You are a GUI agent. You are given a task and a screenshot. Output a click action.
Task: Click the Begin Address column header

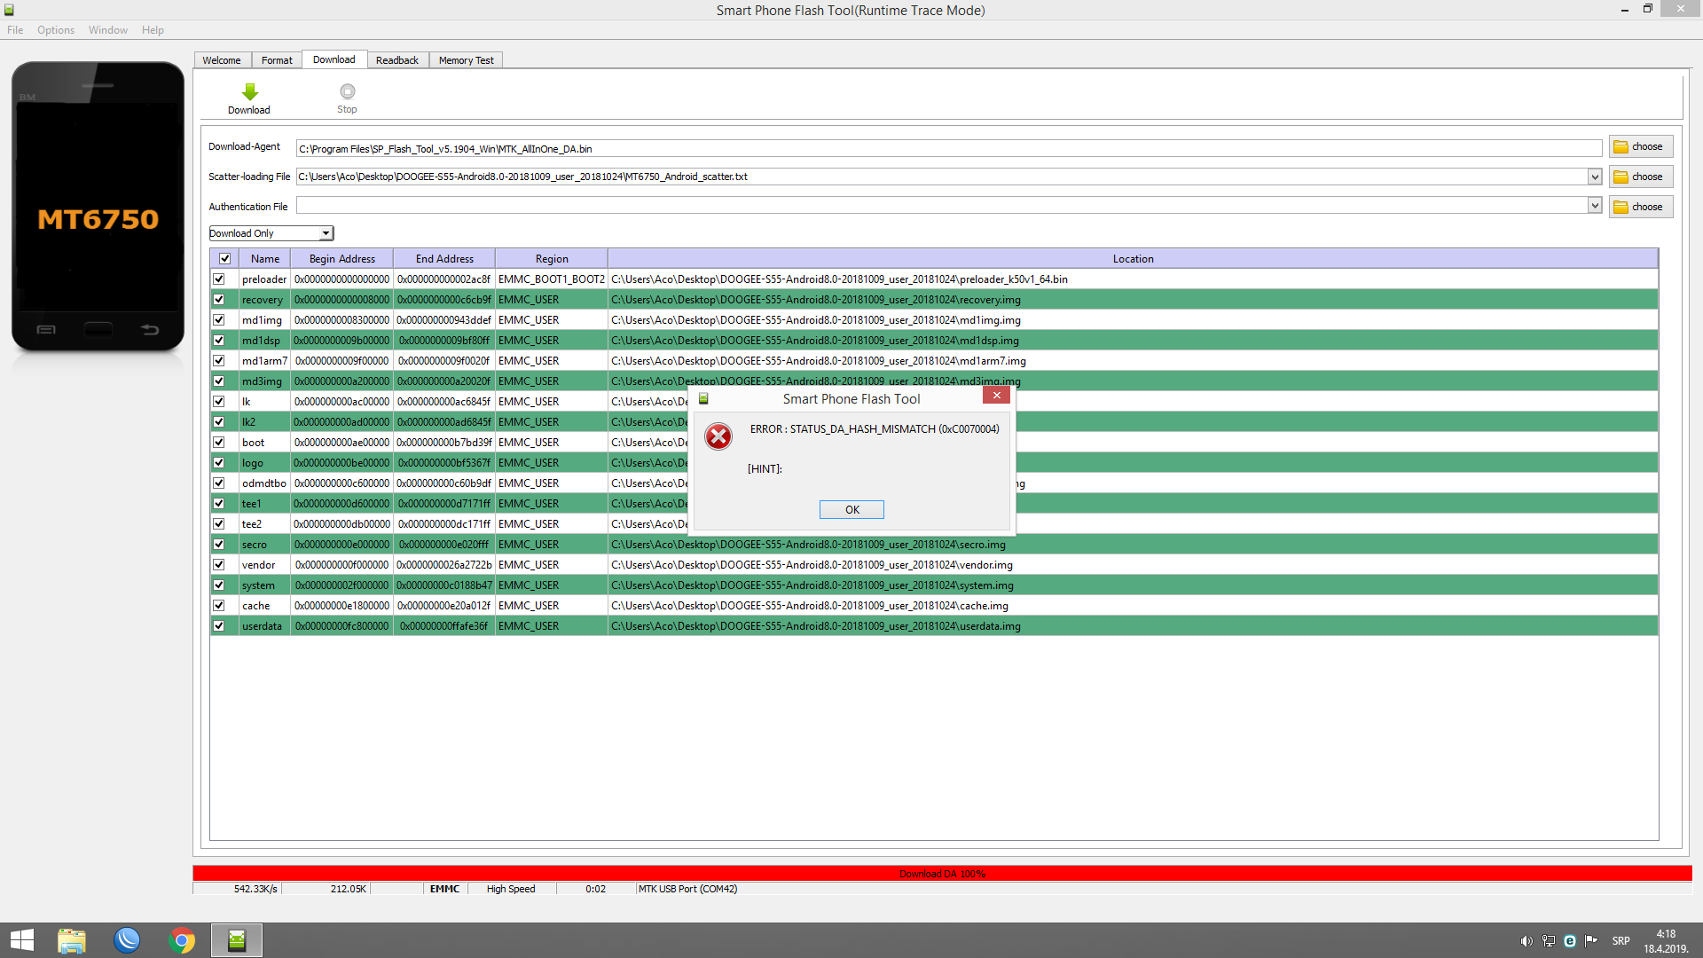[x=342, y=259]
